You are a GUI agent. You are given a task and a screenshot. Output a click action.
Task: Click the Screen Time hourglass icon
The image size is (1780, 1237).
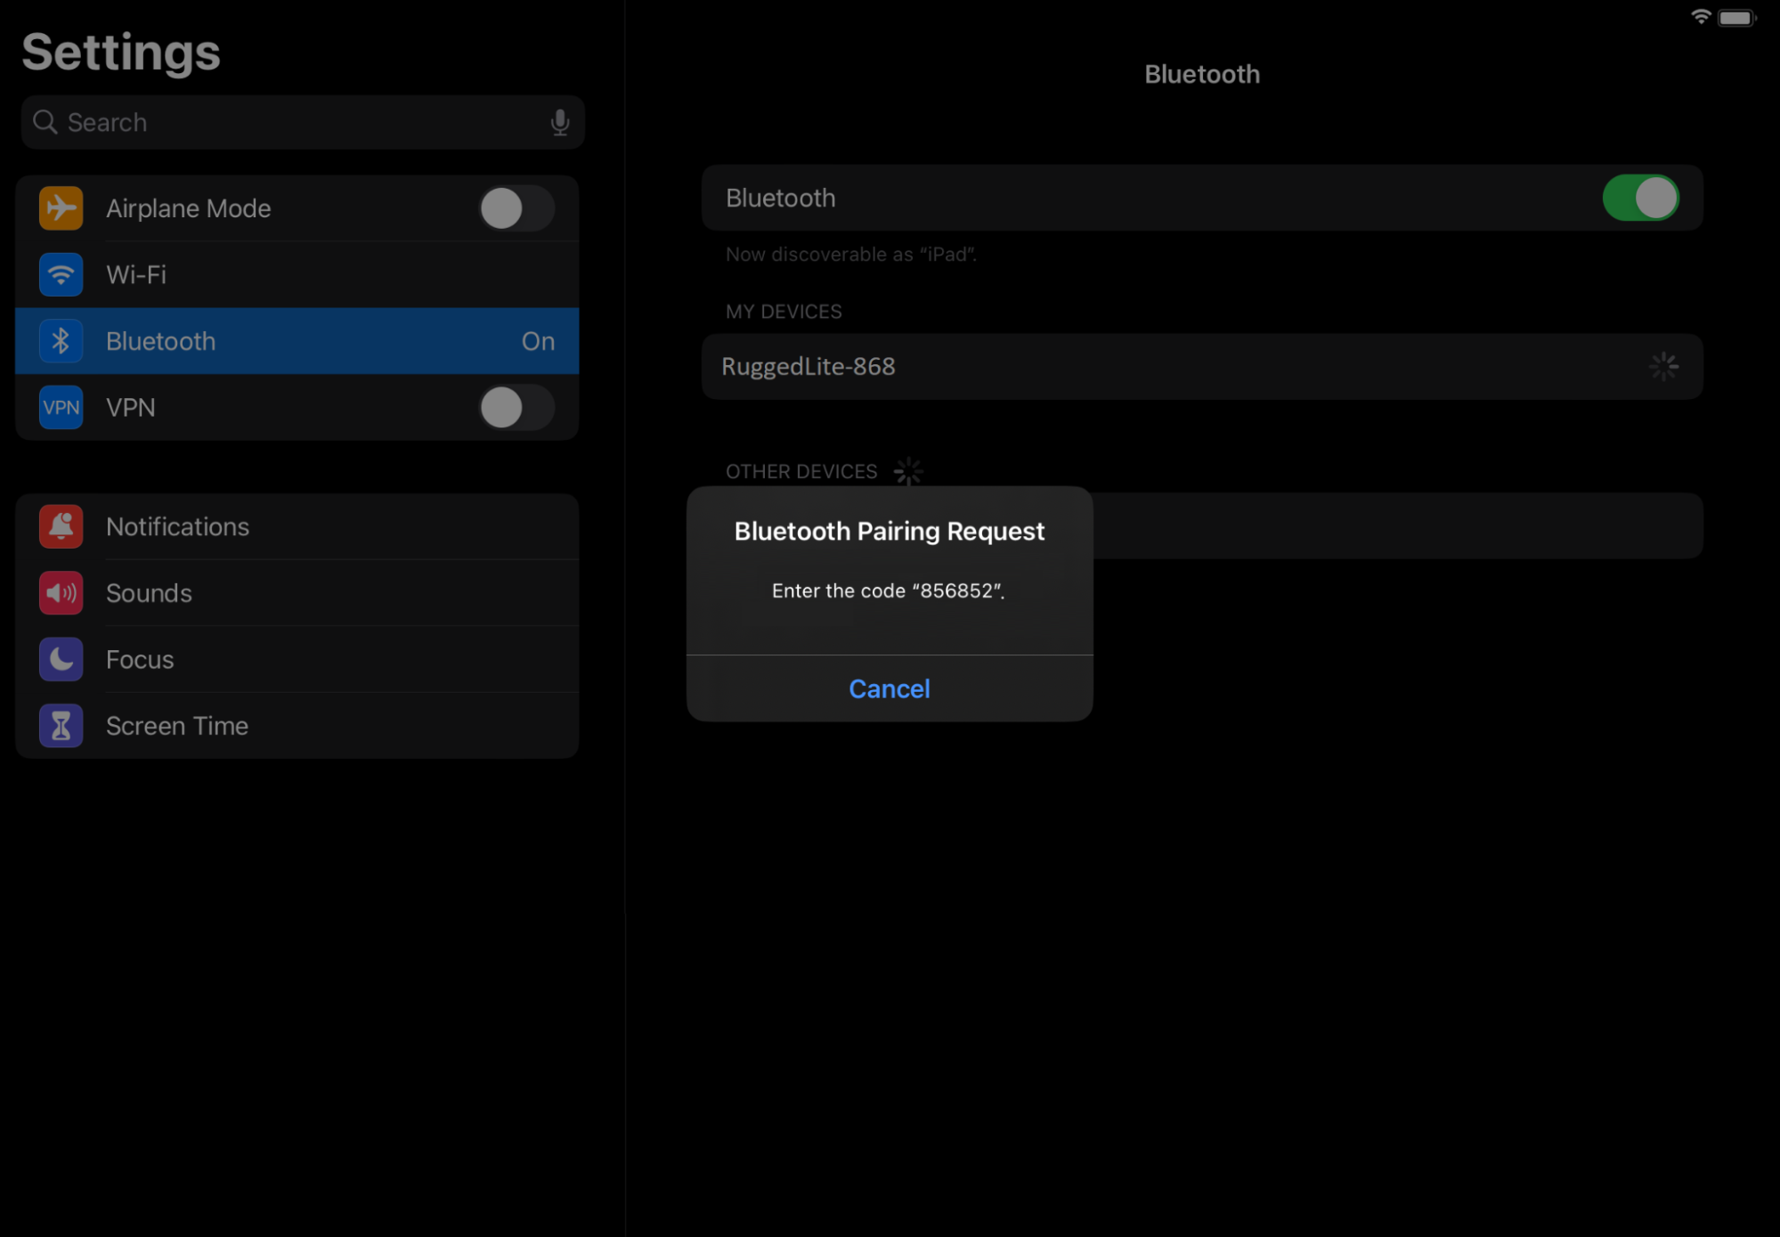tap(61, 726)
